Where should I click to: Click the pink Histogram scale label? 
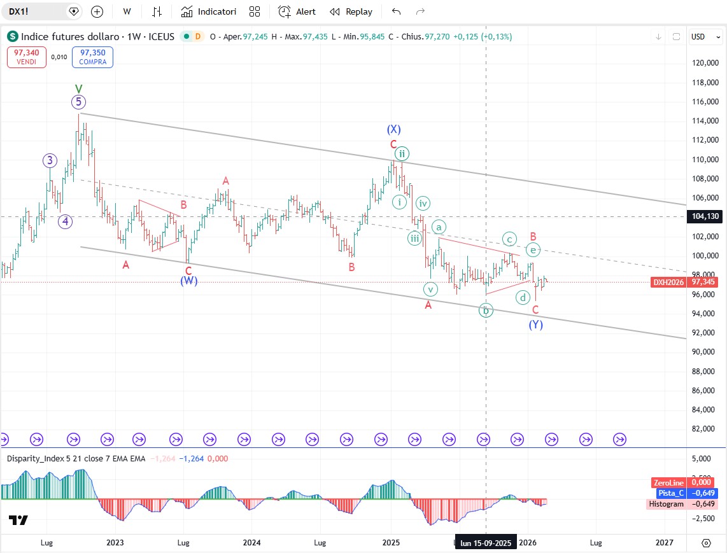pyautogui.click(x=666, y=504)
